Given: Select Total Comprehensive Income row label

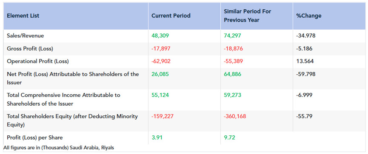Looking at the screenshot, I should click(63, 99).
